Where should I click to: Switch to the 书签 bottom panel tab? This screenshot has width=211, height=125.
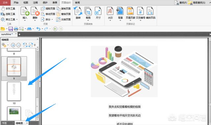click(5, 123)
